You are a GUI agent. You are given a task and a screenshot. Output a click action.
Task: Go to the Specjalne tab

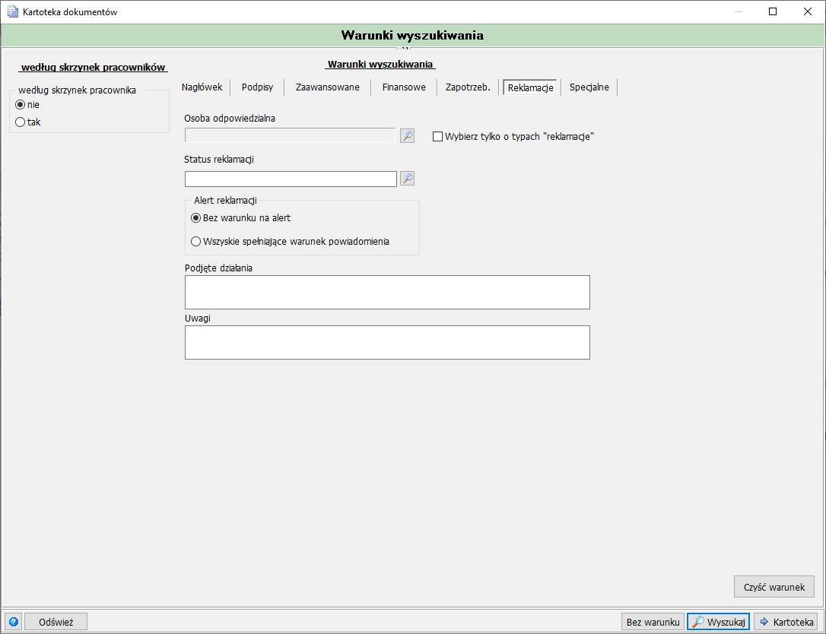(589, 87)
